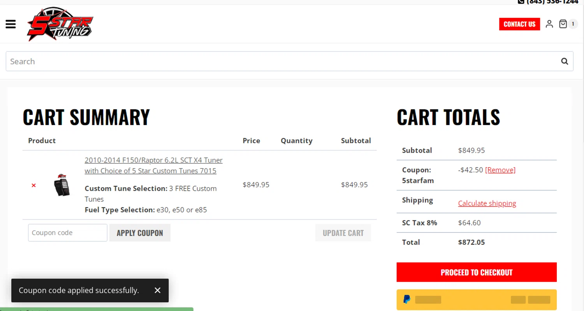
Task: Click the 5 Star Tuning logo
Action: 60,24
